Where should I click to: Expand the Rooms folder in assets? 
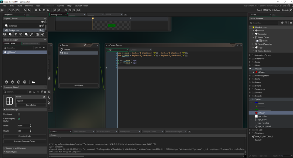tap(250, 82)
